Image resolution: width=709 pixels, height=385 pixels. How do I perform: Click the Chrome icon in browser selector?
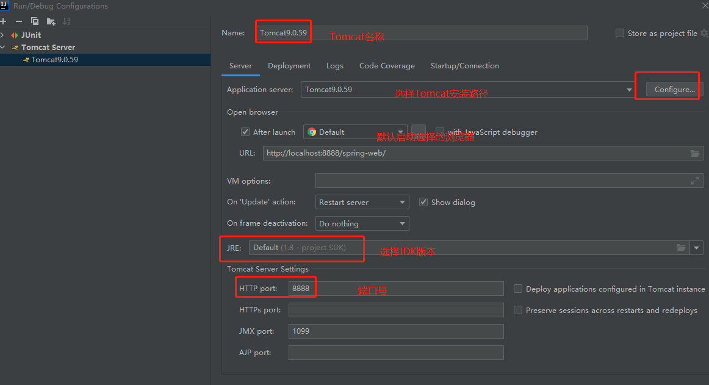[x=312, y=132]
